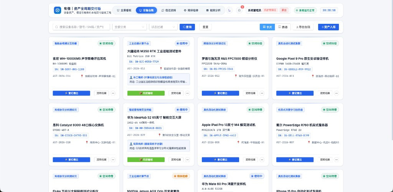
Task: Toggle dark mode with the moon icon
Action: (230, 10)
